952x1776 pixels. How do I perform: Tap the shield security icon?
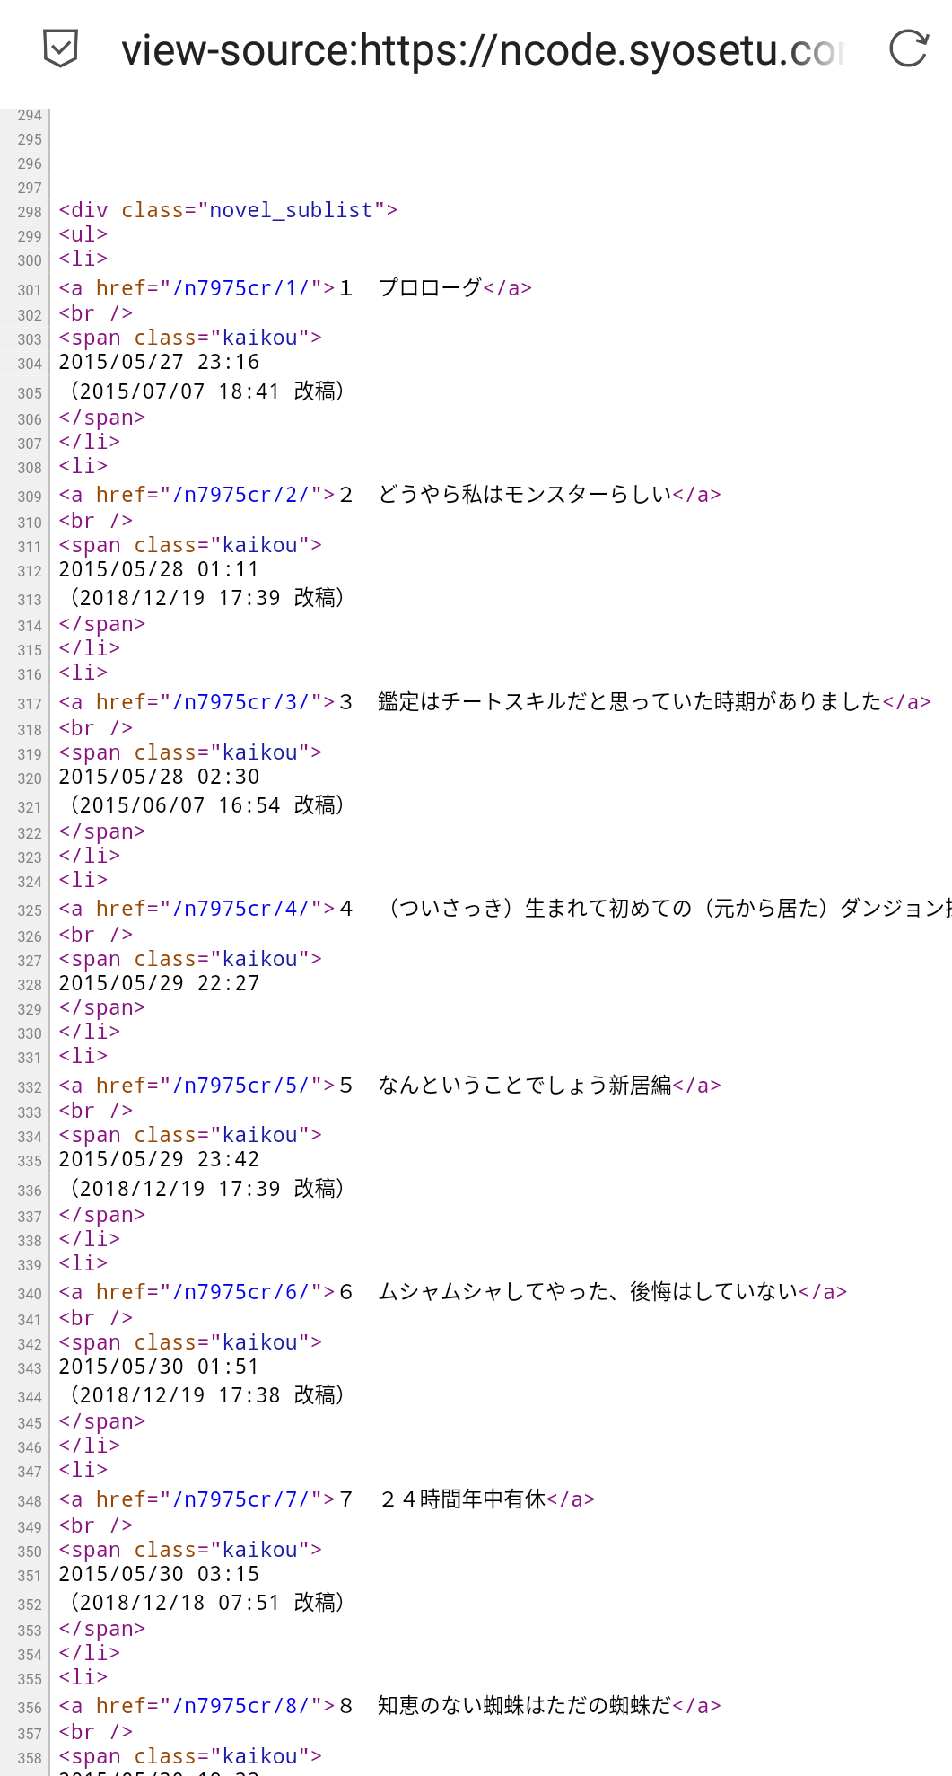(x=60, y=48)
